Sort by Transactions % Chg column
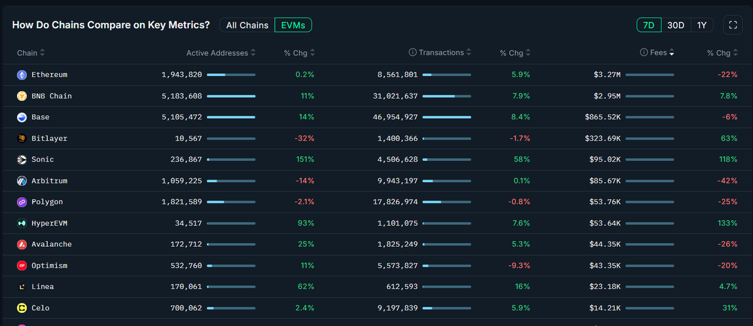Image resolution: width=753 pixels, height=326 pixels. (x=515, y=53)
